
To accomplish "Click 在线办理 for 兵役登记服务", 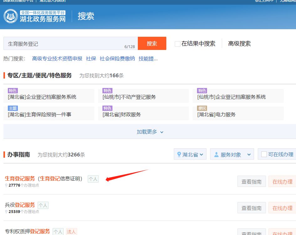I will (x=282, y=208).
